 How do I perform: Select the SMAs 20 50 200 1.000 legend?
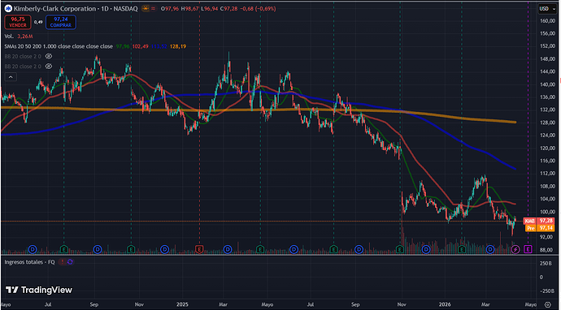pos(59,46)
